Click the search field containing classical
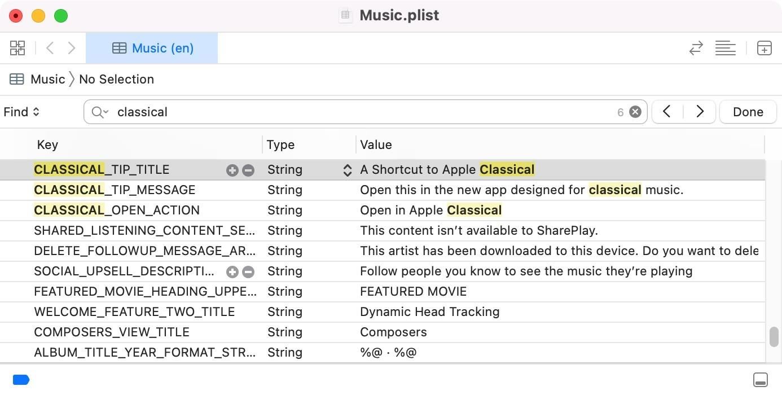Screen dimensions: 782x395 click(364, 112)
